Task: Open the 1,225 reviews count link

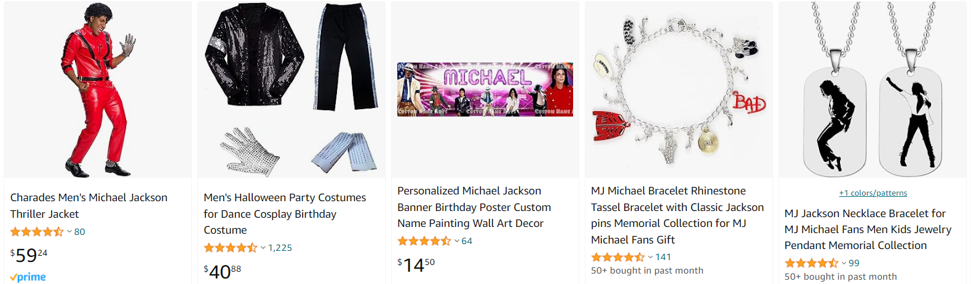Action: click(280, 248)
